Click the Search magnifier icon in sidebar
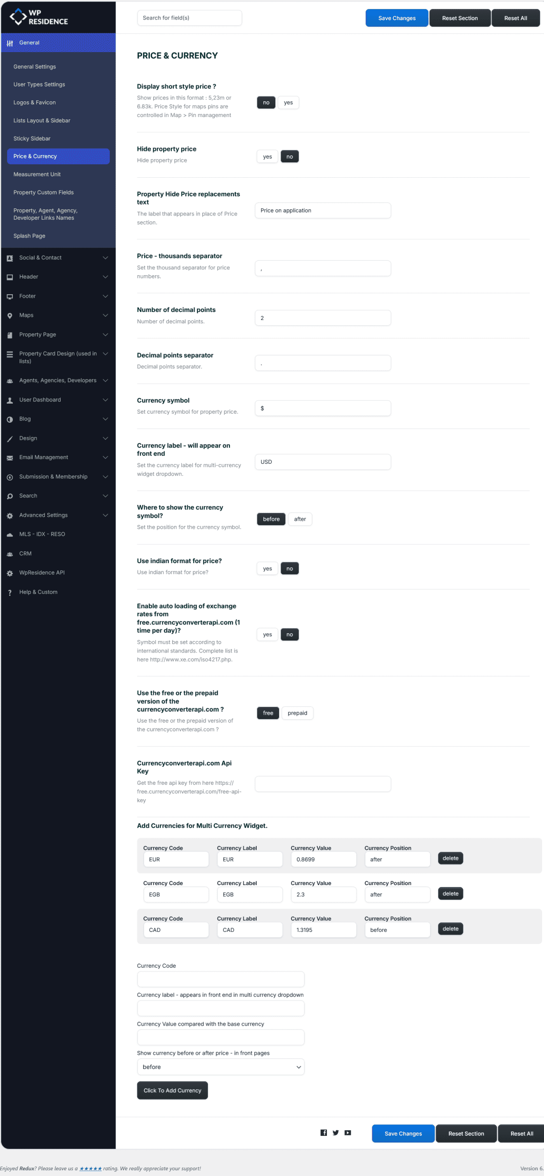Image resolution: width=544 pixels, height=1176 pixels. pos(10,496)
